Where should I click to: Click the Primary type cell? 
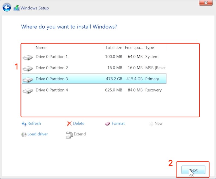(x=152, y=79)
